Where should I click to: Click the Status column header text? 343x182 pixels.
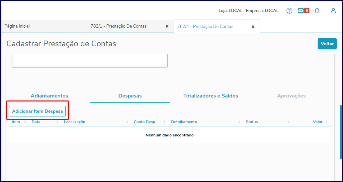(252, 122)
